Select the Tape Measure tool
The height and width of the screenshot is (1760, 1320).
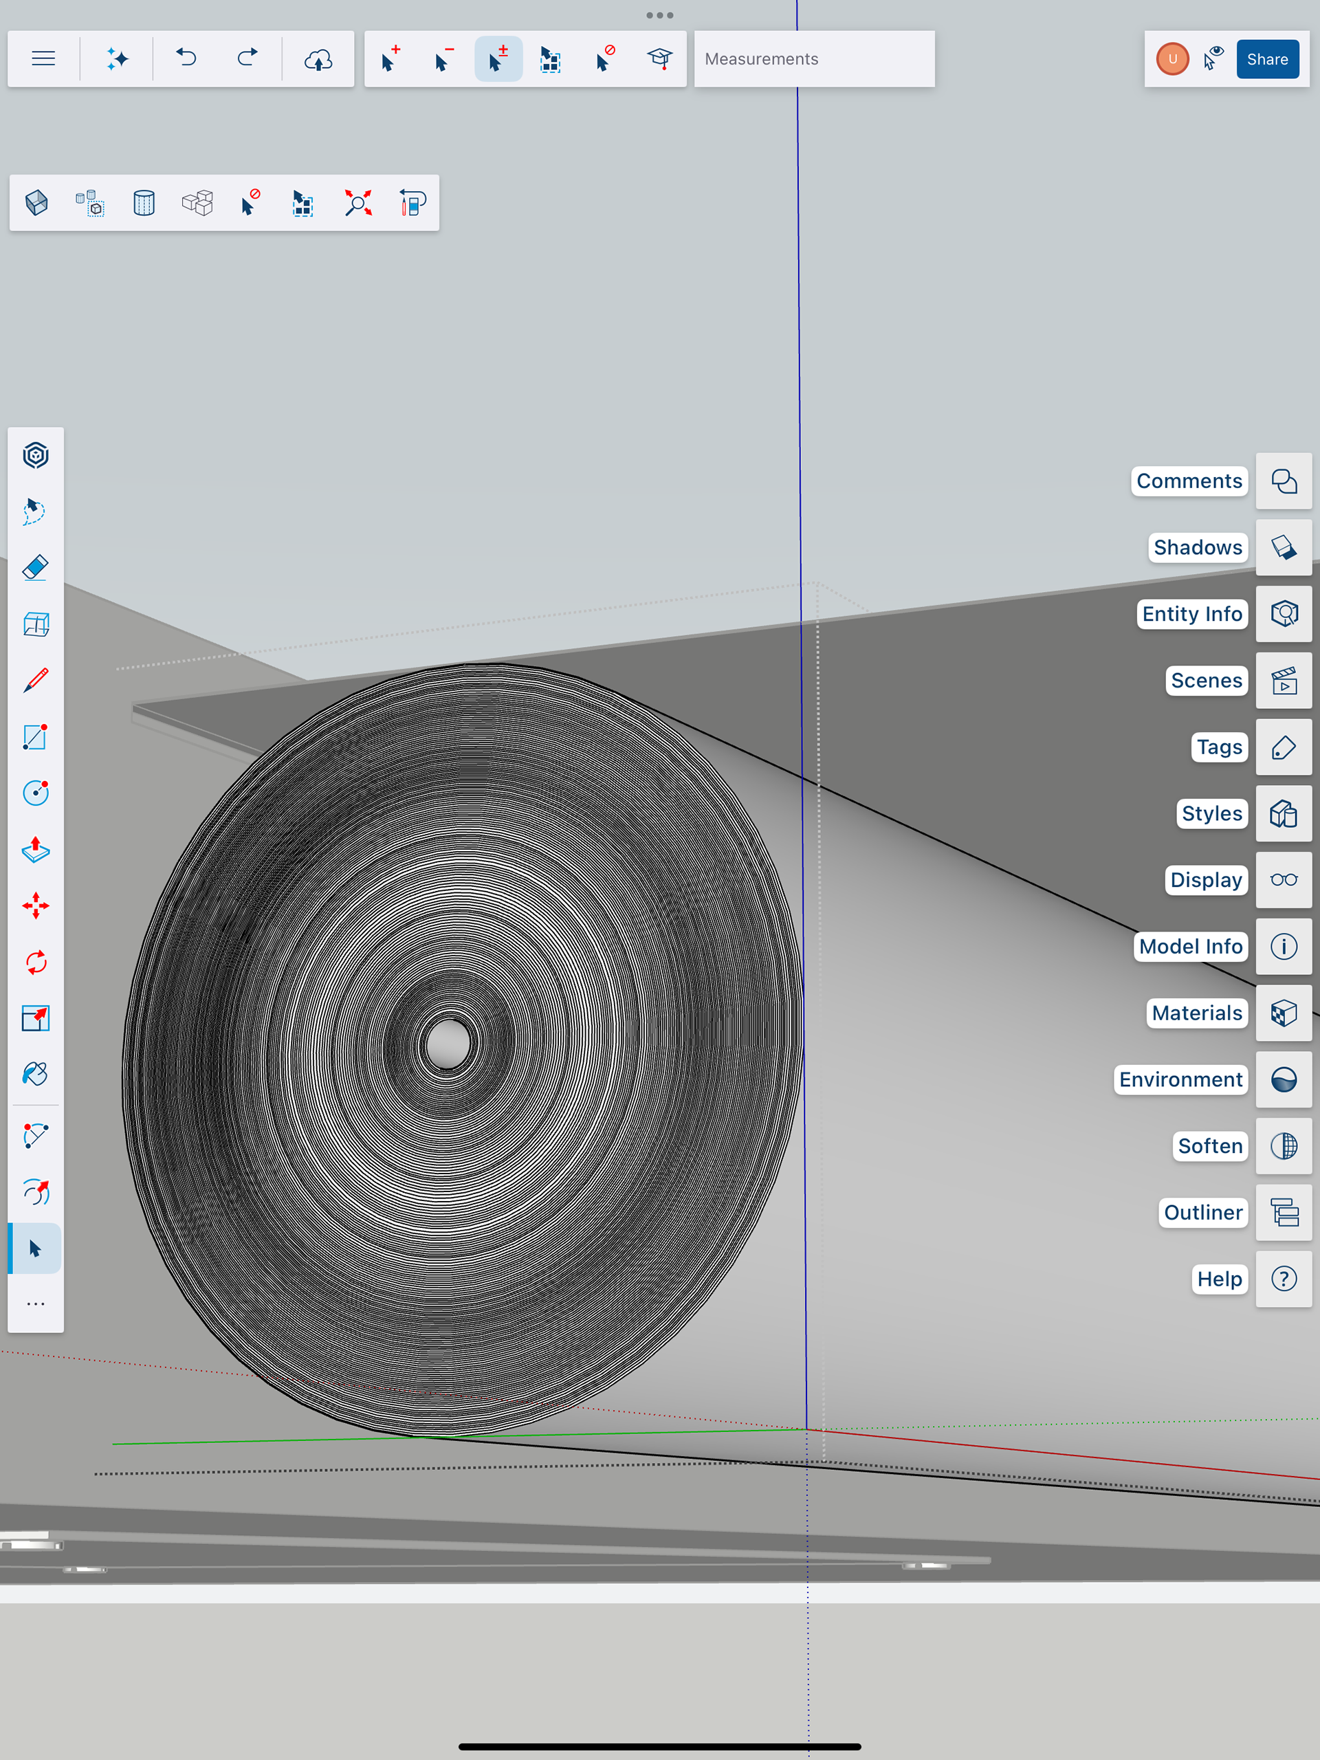pyautogui.click(x=35, y=1136)
